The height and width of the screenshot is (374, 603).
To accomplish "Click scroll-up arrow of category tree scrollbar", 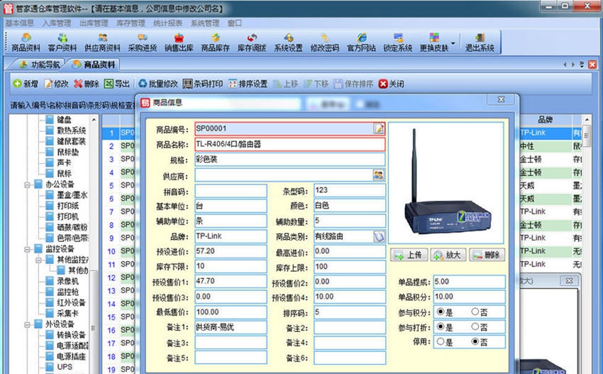I will 94,120.
